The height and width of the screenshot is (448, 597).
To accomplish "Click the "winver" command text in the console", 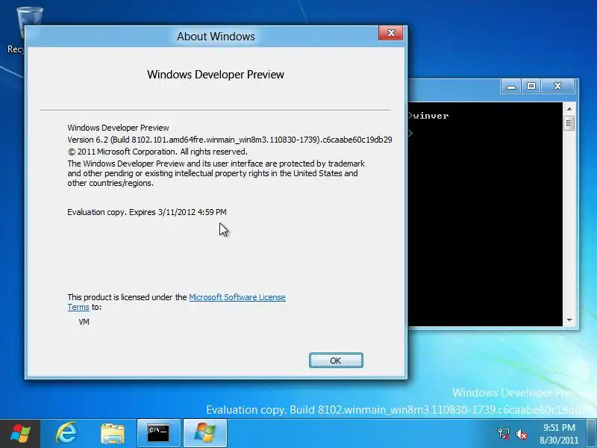I will 431,116.
